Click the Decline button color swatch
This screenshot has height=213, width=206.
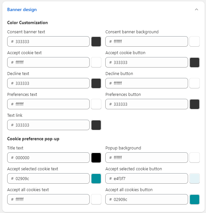point(195,83)
